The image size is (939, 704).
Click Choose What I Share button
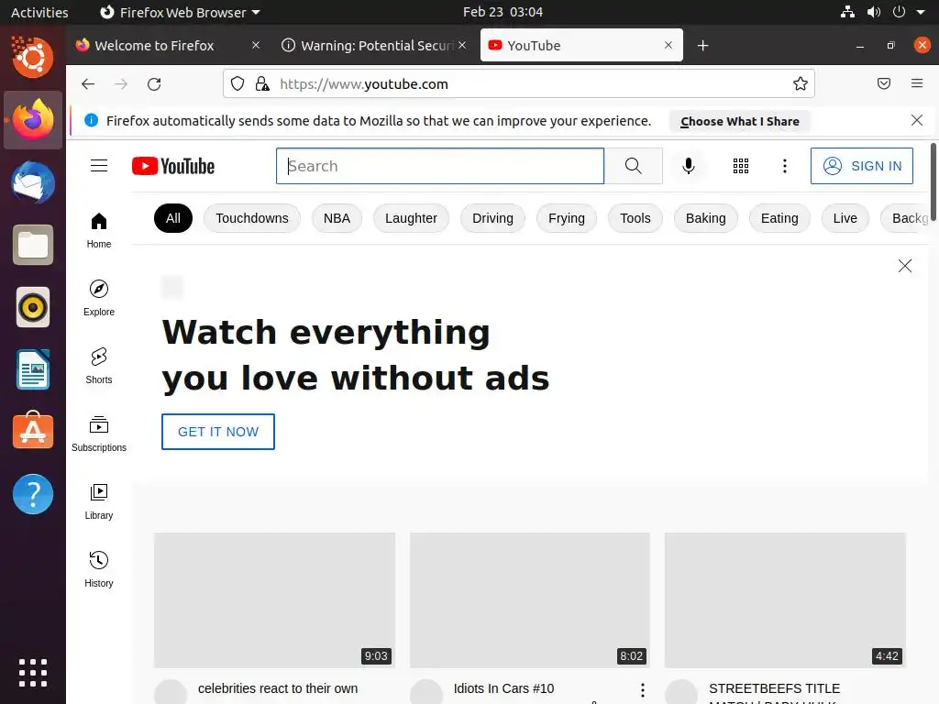coord(740,121)
